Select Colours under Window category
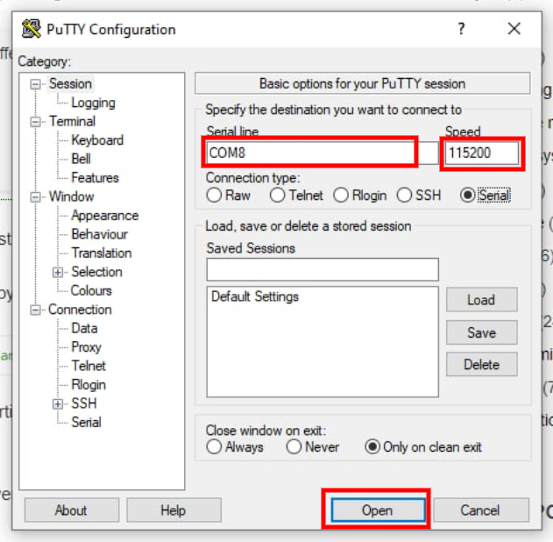This screenshot has width=553, height=542. [91, 290]
